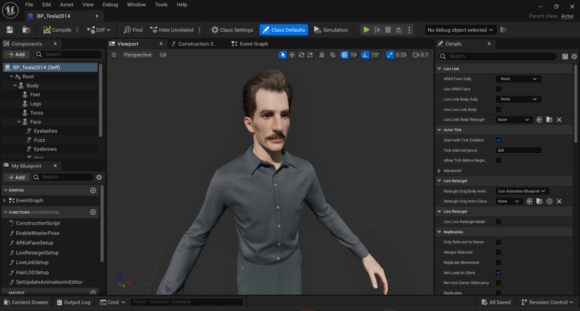Viewport: 580px width, 311px height.
Task: Open Details panel settings gear
Action: coord(574,57)
